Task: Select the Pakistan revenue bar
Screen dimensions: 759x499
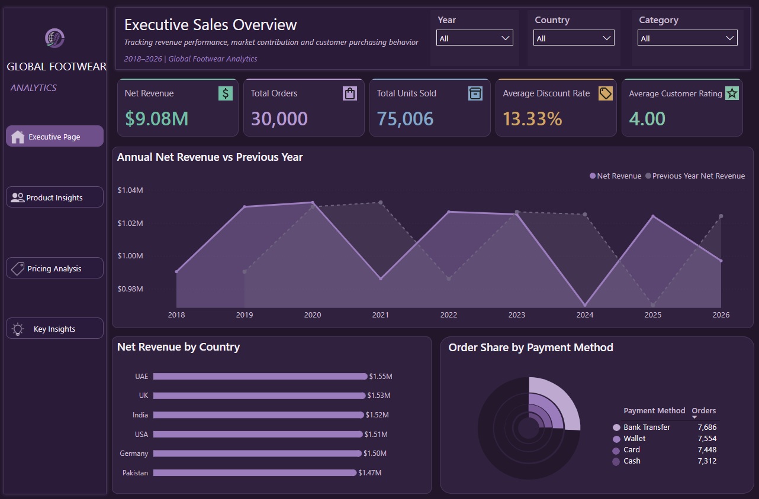Action: coord(255,473)
